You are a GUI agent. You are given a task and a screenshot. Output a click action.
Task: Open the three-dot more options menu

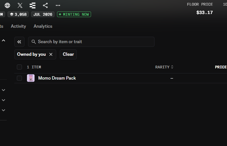tap(58, 5)
